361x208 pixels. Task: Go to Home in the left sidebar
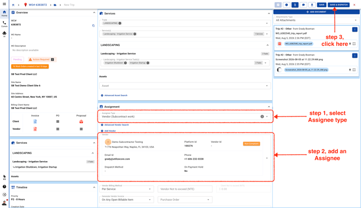tap(4, 13)
